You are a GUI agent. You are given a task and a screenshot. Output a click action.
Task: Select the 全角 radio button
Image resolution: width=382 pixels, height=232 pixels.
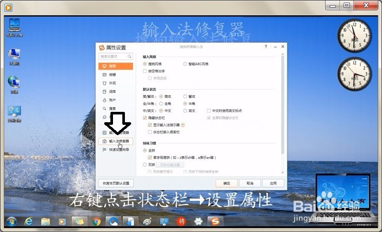pyautogui.click(x=161, y=104)
